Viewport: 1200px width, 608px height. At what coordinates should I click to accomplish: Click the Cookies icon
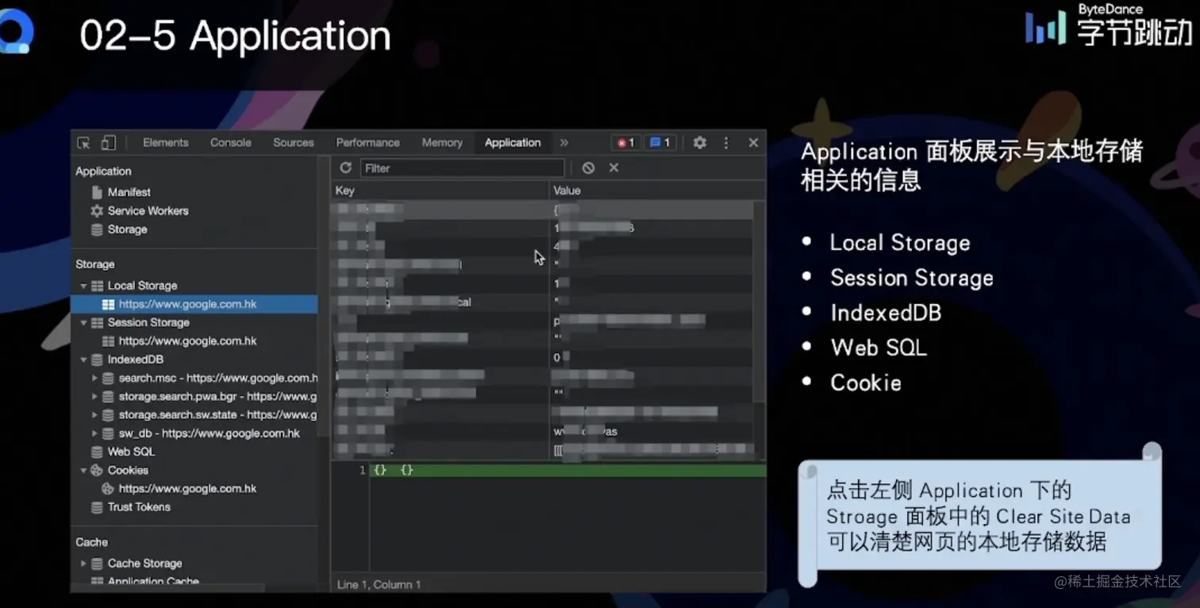[x=97, y=471]
